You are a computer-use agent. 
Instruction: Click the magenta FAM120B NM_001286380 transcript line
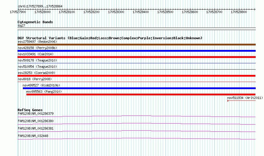pos(136,124)
